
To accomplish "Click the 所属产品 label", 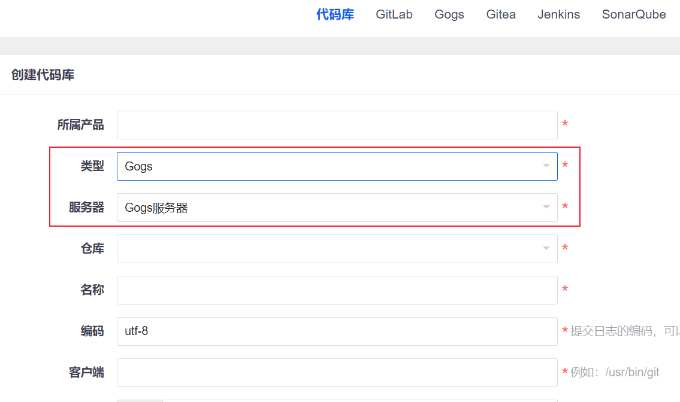I will tap(81, 125).
